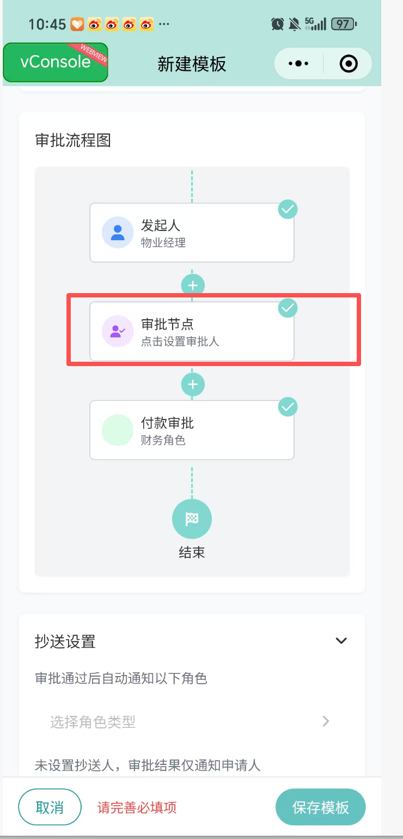This screenshot has width=403, height=839.
Task: Open the 审批节点 card to set approver
Action: 192,331
